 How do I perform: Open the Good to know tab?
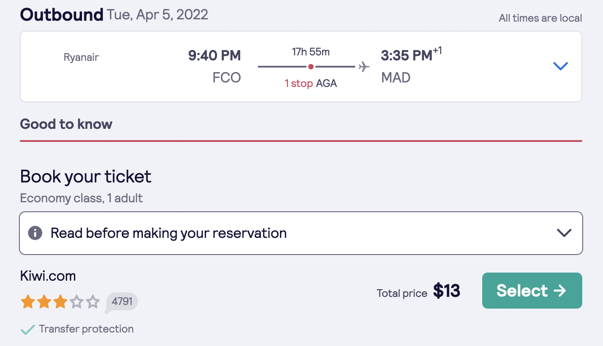[x=66, y=124]
